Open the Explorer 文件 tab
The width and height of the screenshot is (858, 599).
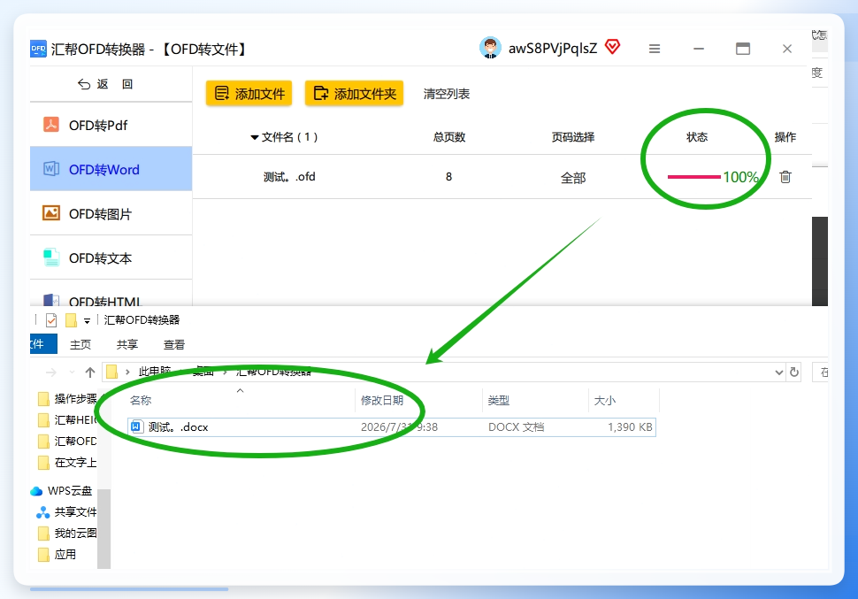click(x=43, y=344)
